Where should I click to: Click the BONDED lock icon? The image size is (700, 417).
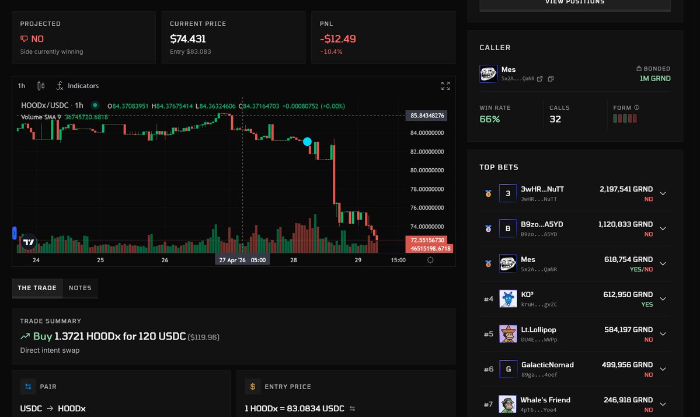[639, 68]
